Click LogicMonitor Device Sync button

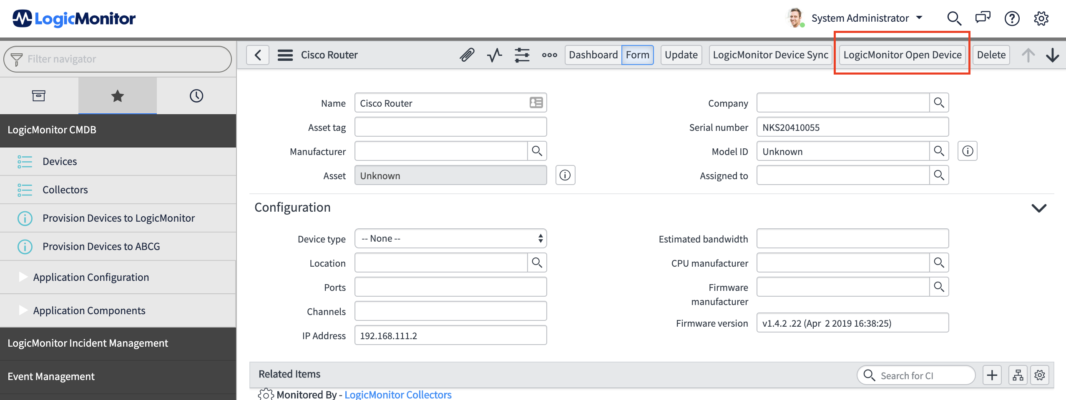point(770,55)
